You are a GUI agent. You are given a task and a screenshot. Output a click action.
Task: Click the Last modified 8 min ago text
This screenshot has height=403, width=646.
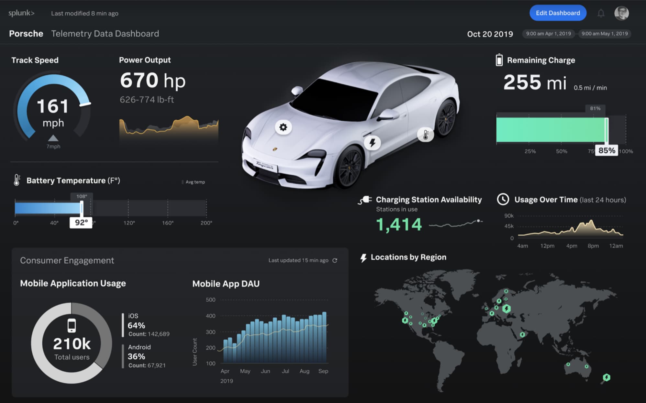tap(85, 13)
